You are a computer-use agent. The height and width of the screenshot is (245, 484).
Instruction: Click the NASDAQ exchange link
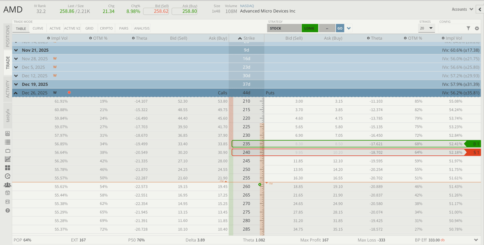point(248,6)
